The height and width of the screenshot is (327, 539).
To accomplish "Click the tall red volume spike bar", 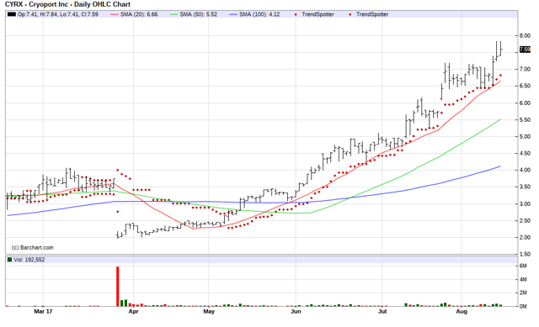I will pos(118,286).
